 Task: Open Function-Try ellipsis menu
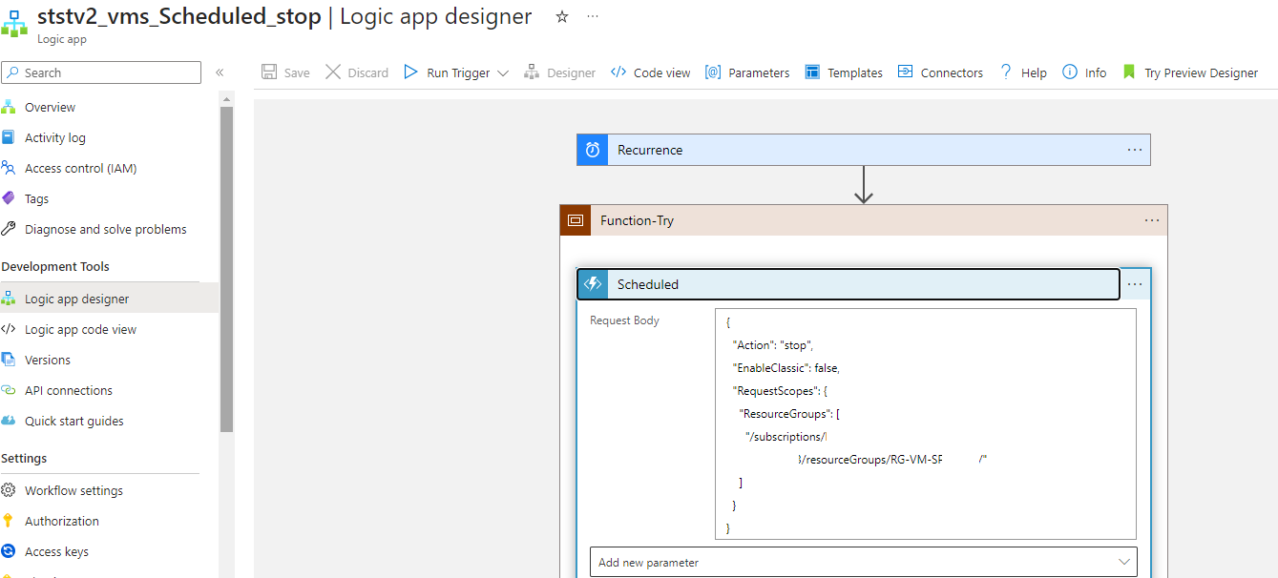pyautogui.click(x=1152, y=220)
